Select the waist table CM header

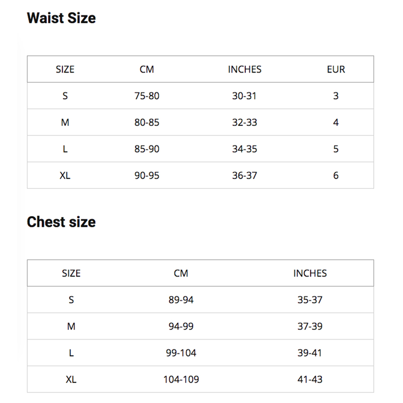point(147,70)
